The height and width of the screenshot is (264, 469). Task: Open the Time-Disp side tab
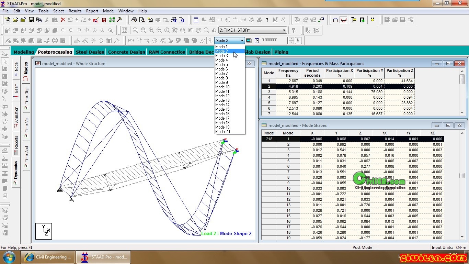26,98
